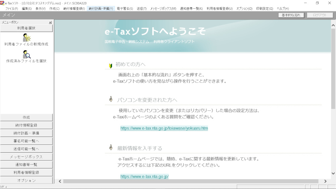Open the ファイル(F) menu
This screenshot has width=336, height=189.
(x=11, y=9)
